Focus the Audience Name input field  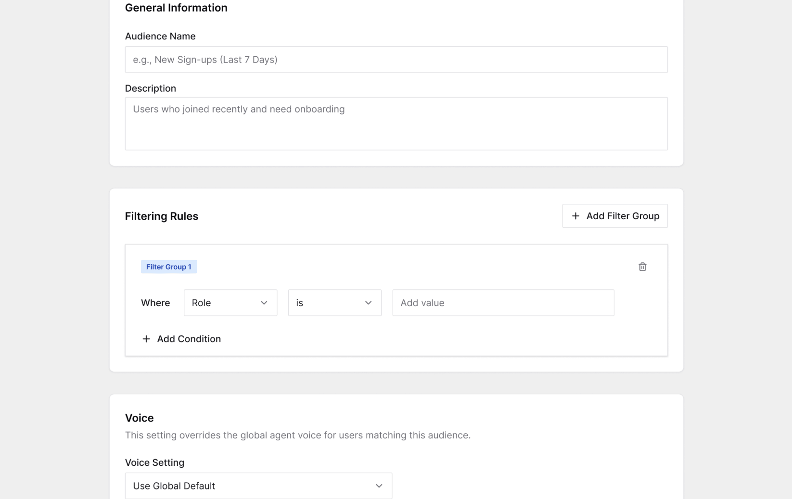396,60
